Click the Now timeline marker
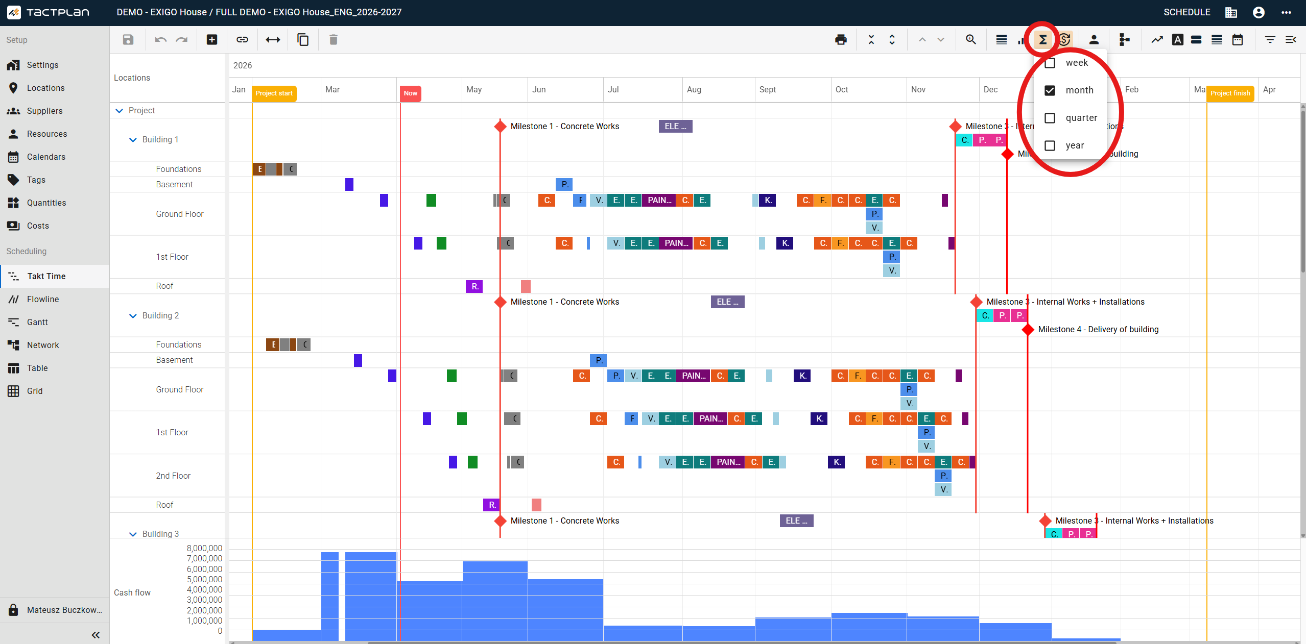This screenshot has height=644, width=1306. 411,93
